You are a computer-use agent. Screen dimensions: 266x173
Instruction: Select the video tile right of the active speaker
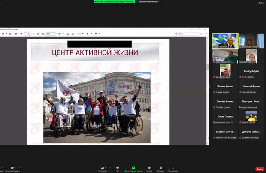251,41
